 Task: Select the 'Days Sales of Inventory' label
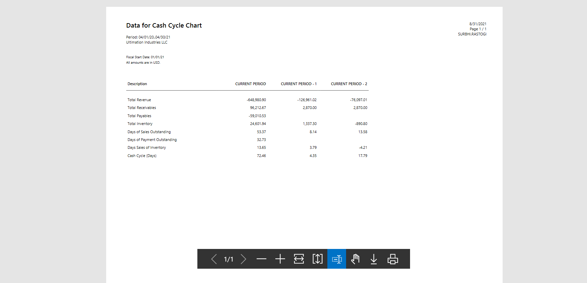[147, 147]
